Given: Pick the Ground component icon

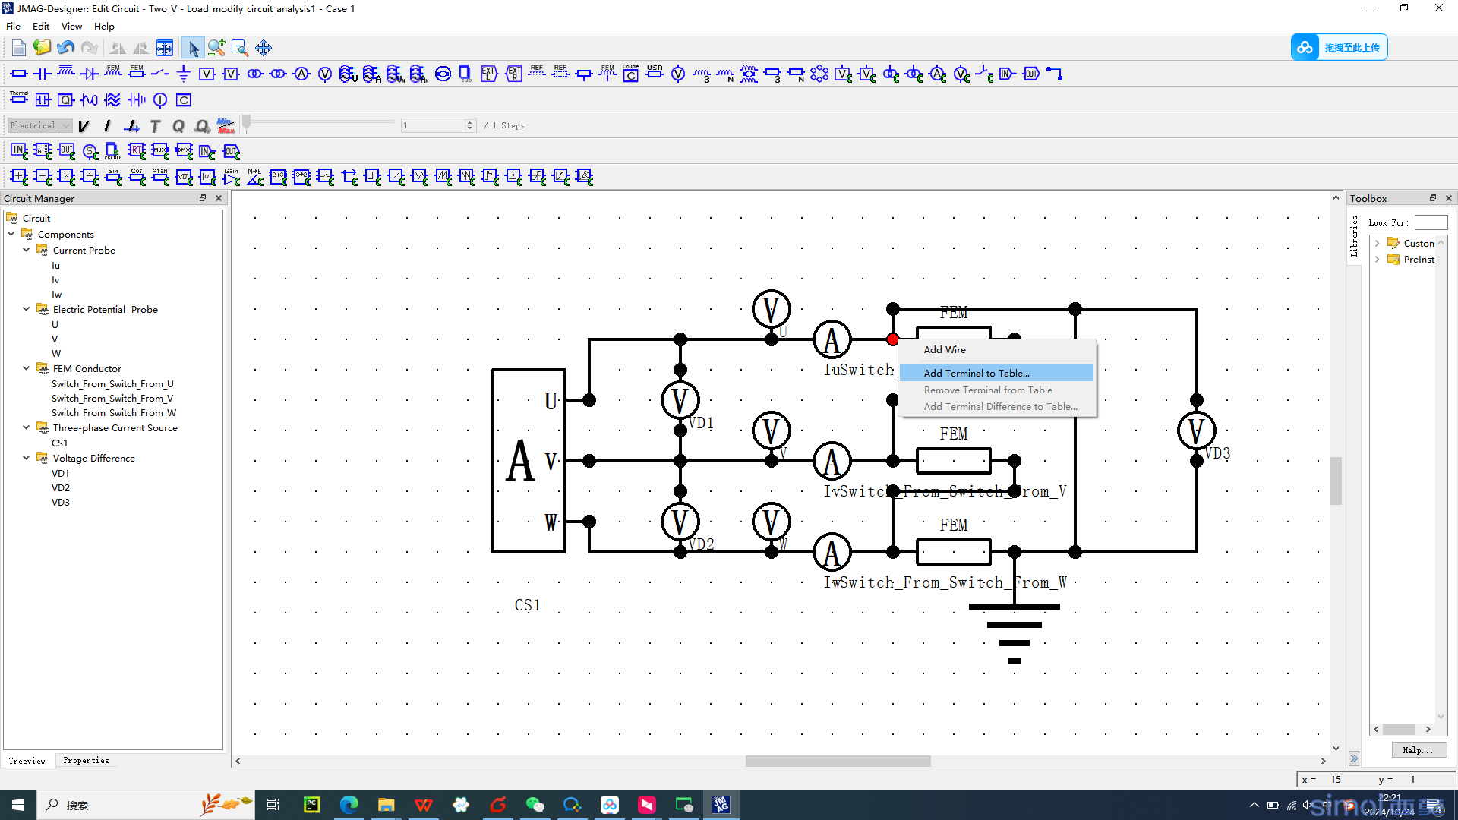Looking at the screenshot, I should point(184,74).
